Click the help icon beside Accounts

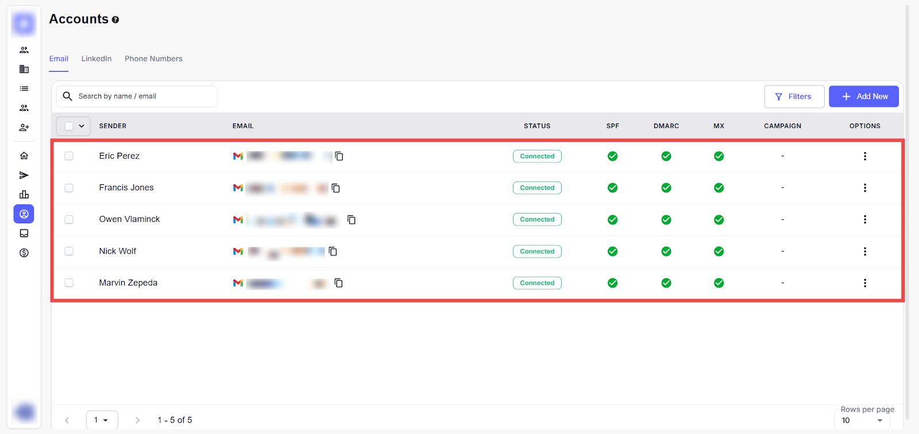click(115, 20)
